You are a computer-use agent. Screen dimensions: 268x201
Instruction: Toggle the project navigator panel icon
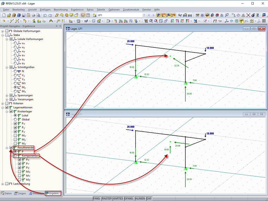pyautogui.click(x=83, y=15)
